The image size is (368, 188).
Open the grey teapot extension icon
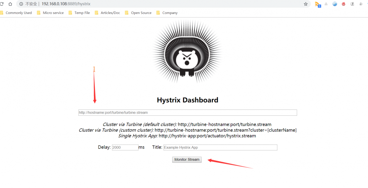[361, 4]
